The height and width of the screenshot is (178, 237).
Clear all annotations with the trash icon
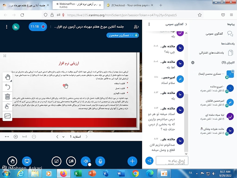[x=8, y=95]
